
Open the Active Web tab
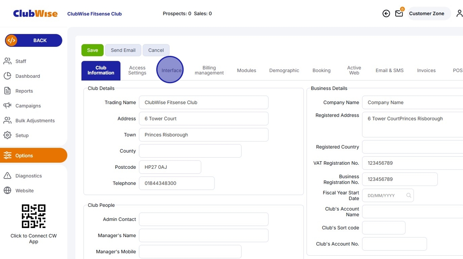click(354, 70)
